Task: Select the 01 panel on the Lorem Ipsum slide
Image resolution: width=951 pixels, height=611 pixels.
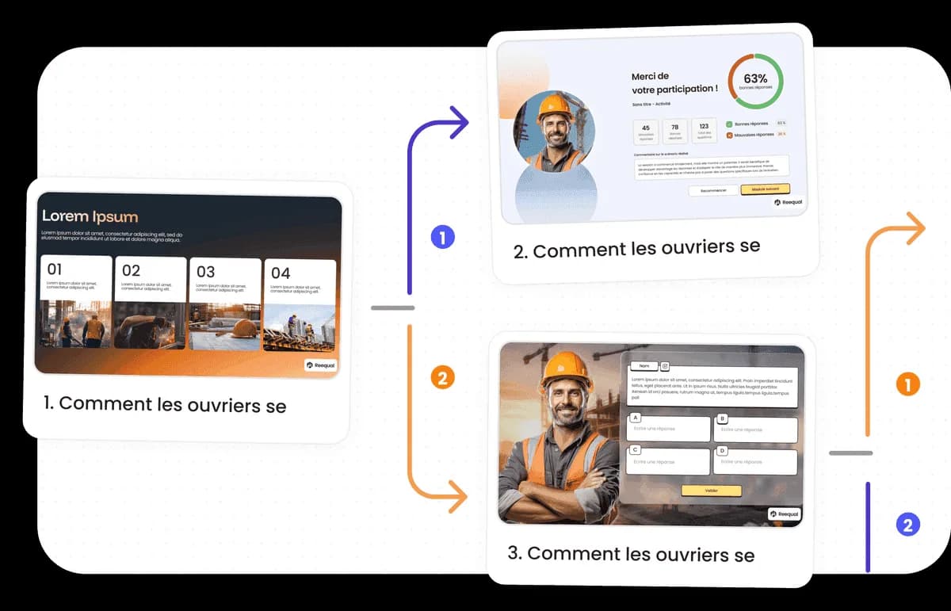Action: (76, 302)
